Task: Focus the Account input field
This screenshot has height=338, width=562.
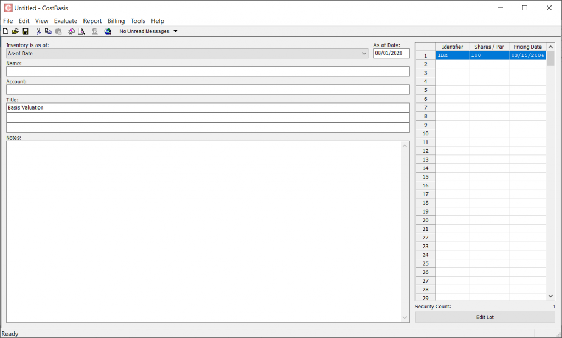Action: pos(208,90)
